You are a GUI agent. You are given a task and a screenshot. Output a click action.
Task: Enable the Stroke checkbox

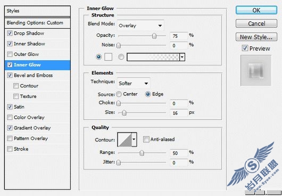pos(10,149)
